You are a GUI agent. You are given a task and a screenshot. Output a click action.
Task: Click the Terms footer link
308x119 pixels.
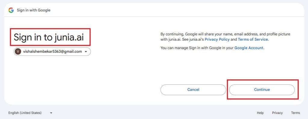(295, 113)
